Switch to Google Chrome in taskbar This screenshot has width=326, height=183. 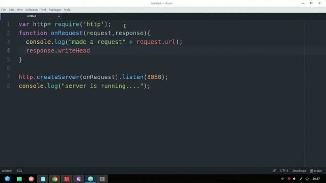(x=55, y=179)
